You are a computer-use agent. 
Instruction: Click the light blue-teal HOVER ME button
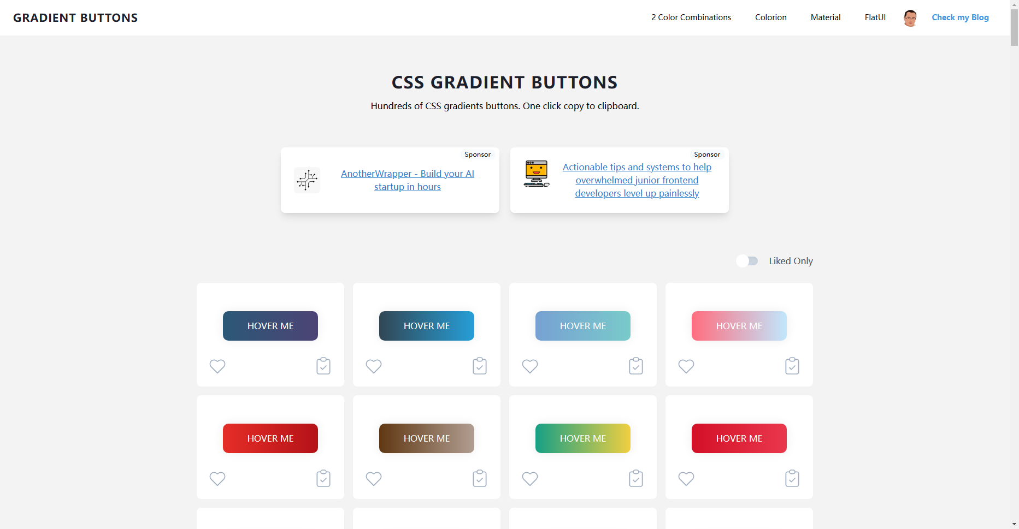click(x=583, y=326)
